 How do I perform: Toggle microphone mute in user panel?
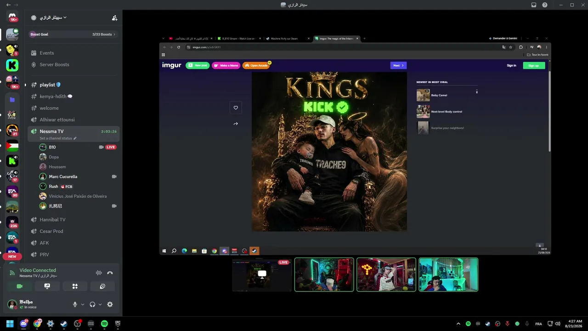point(75,304)
